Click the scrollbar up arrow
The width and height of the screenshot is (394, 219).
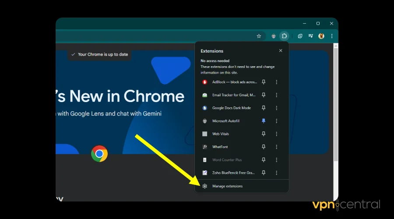336,46
